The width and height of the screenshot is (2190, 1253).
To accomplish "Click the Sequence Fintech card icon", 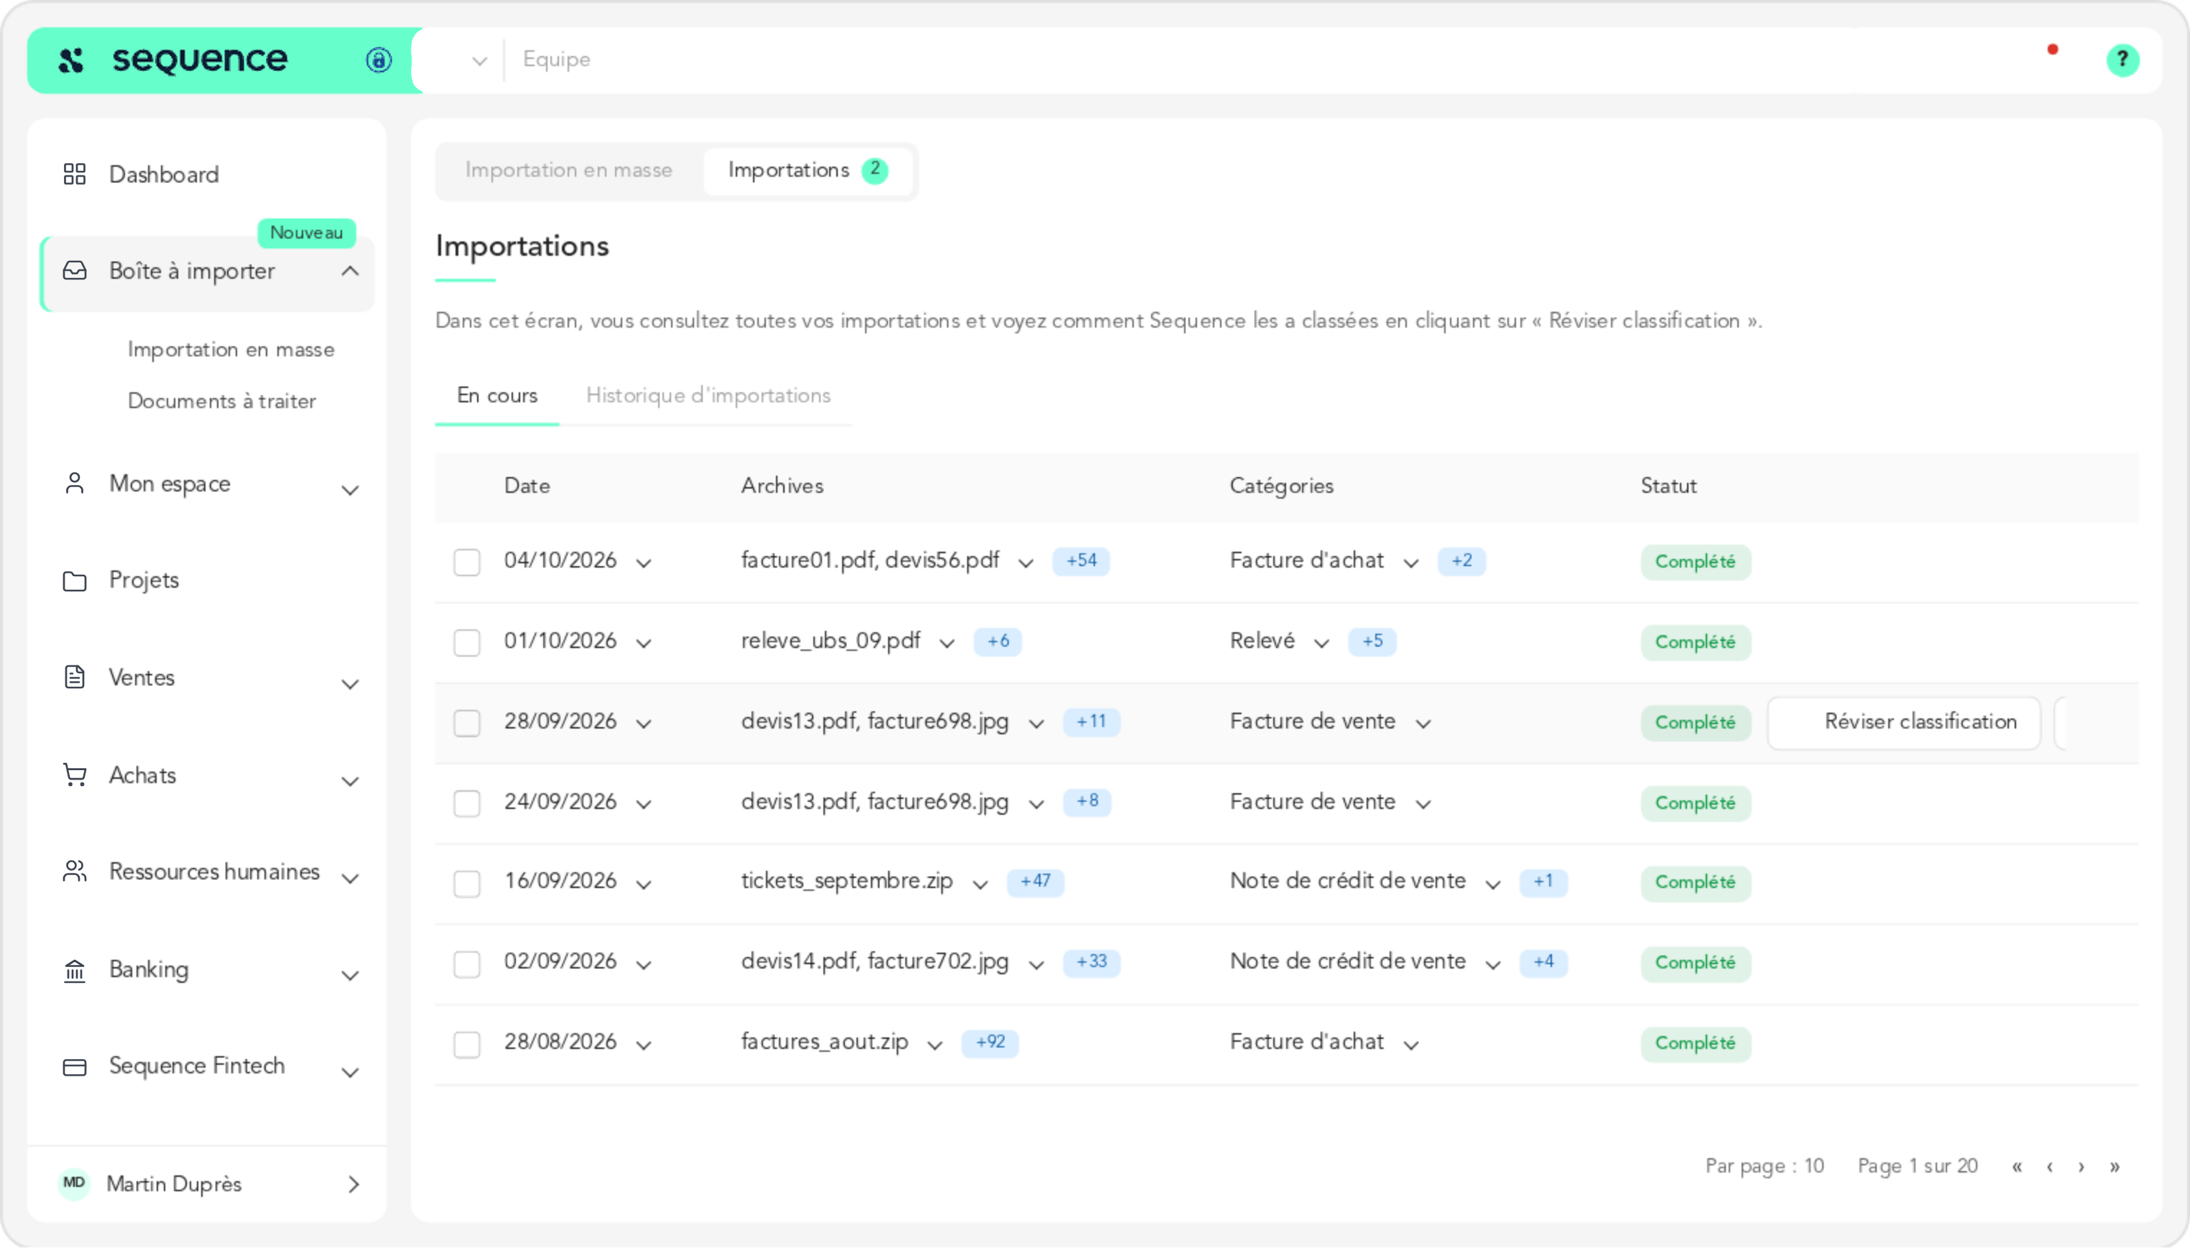I will pos(75,1067).
